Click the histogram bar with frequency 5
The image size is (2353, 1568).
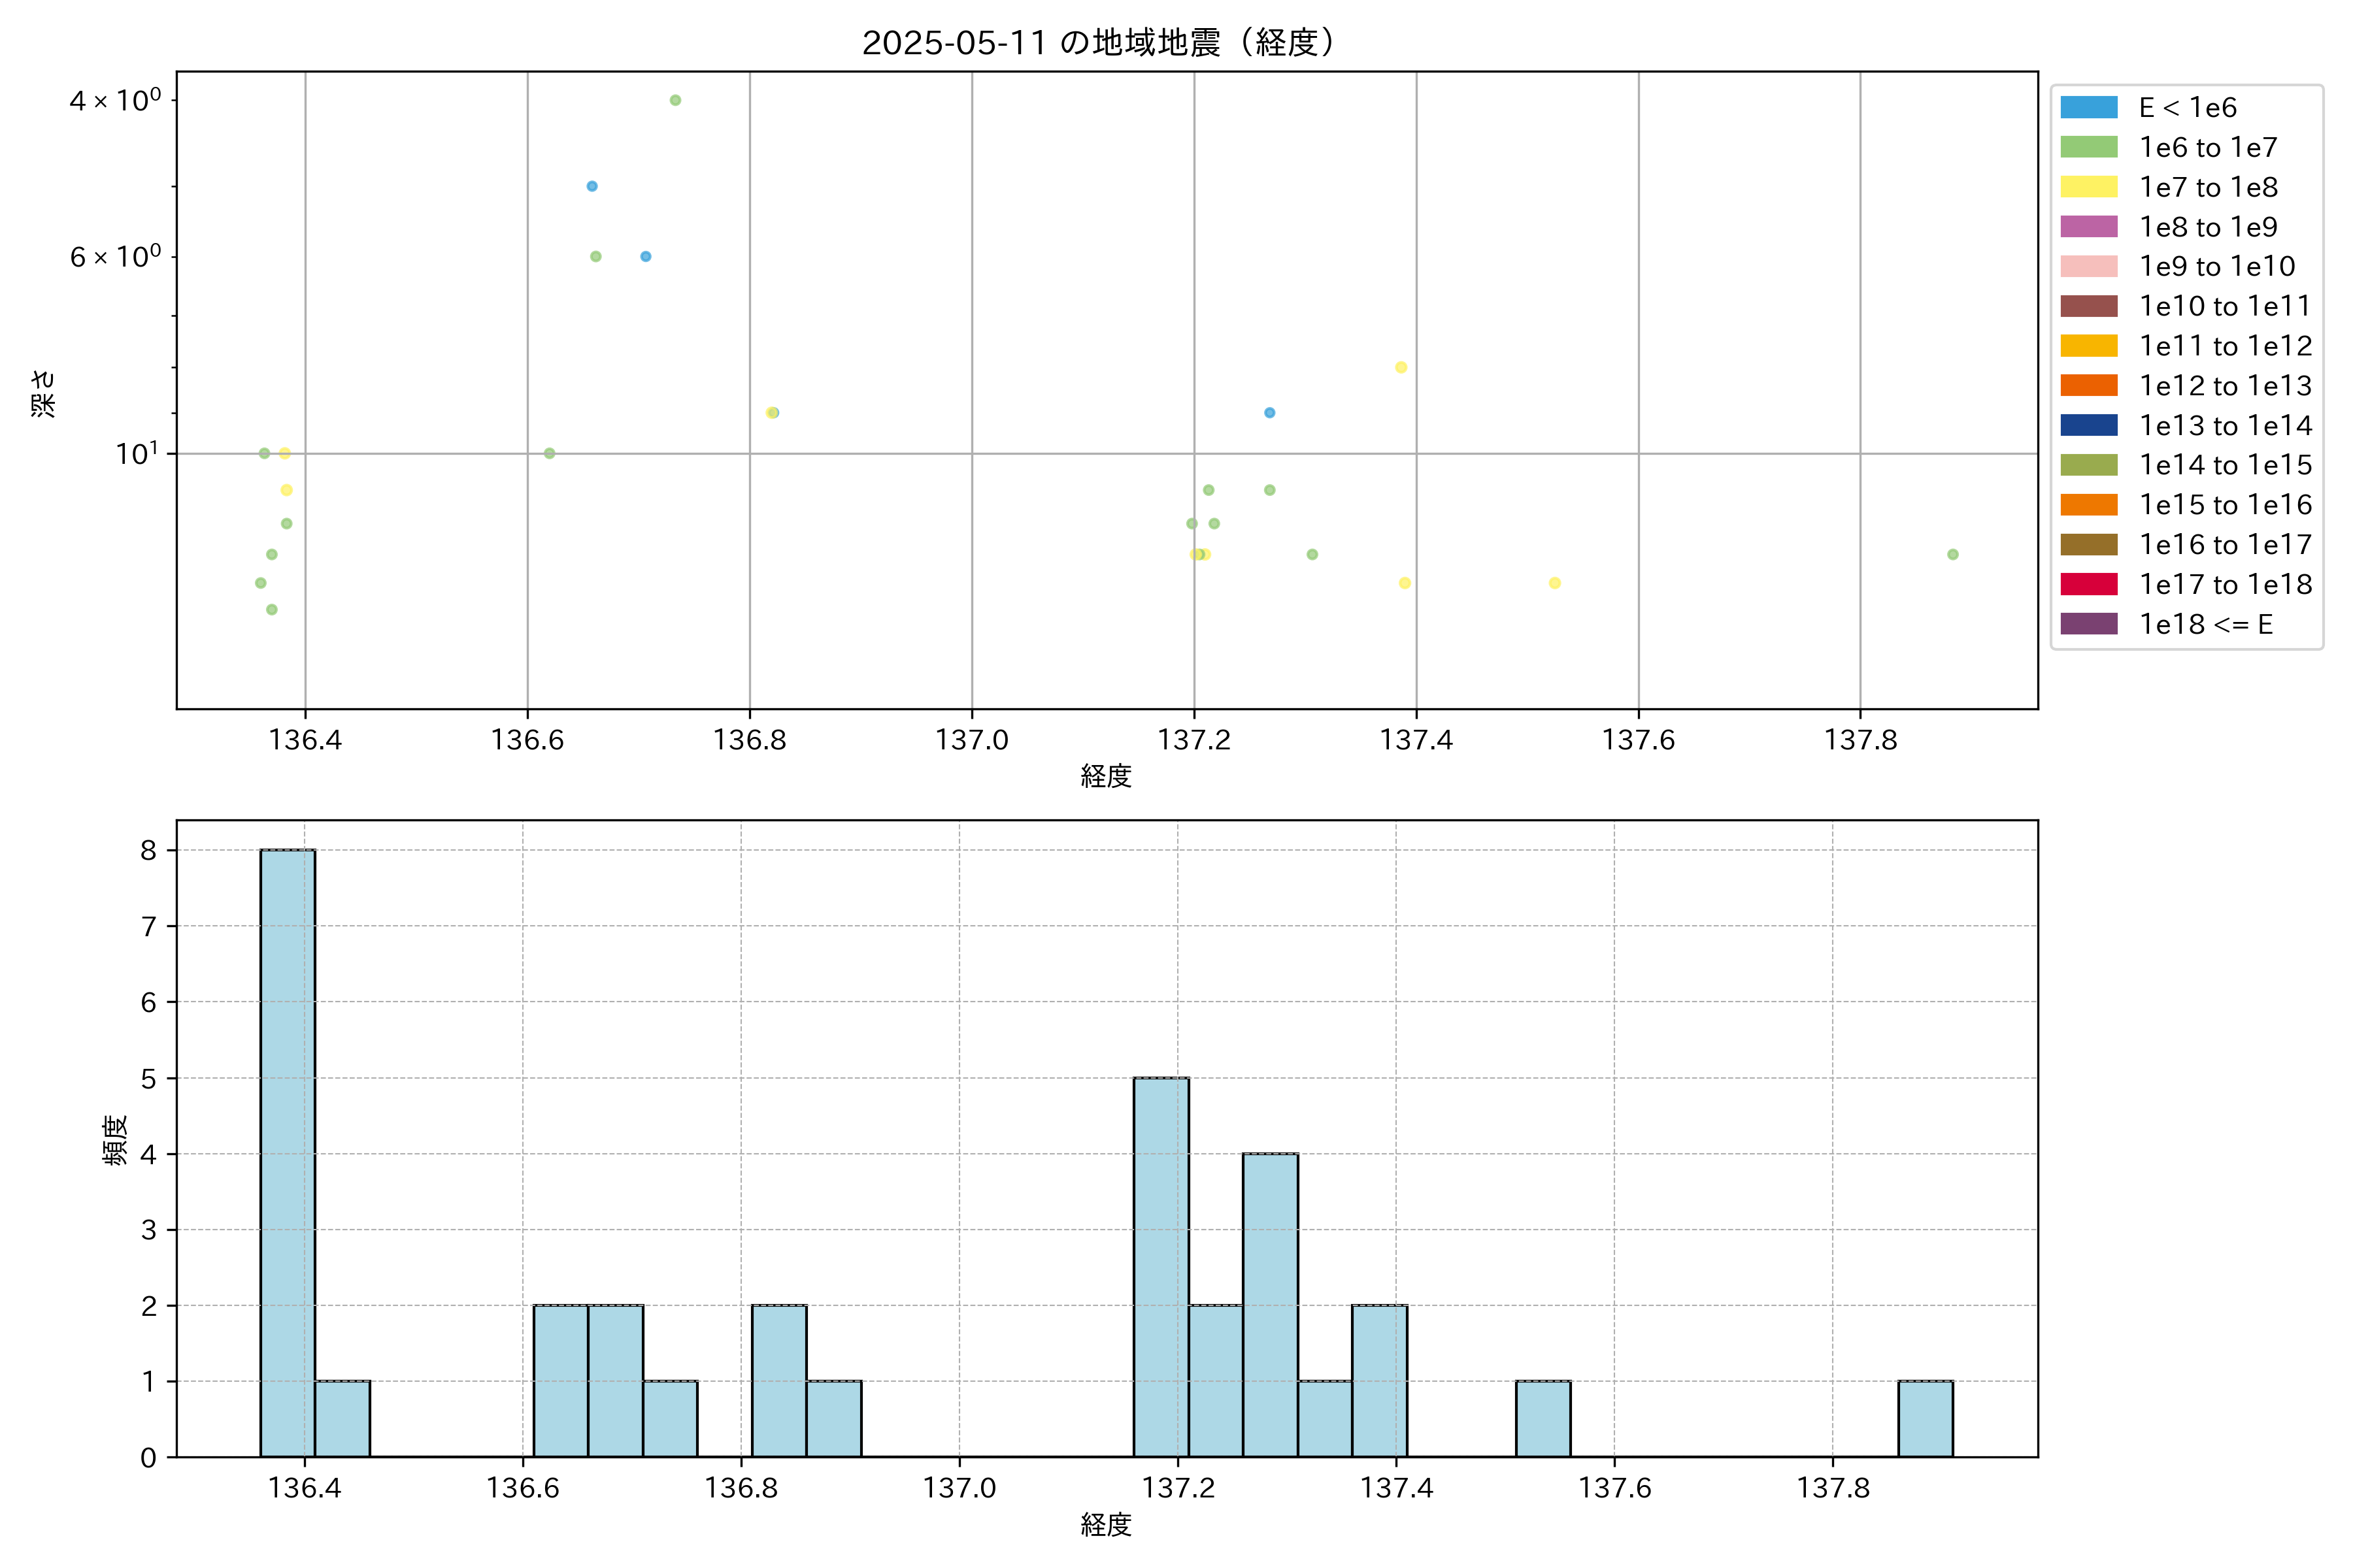[1161, 1266]
